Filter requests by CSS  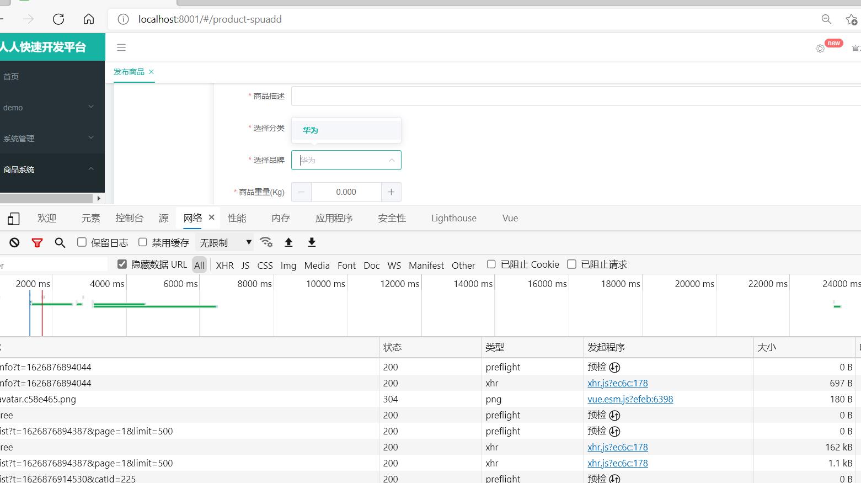coord(265,265)
